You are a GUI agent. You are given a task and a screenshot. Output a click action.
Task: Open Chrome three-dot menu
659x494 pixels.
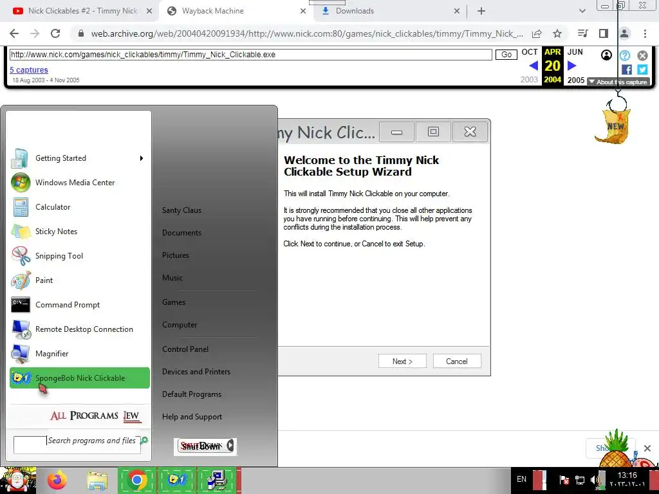pos(645,33)
